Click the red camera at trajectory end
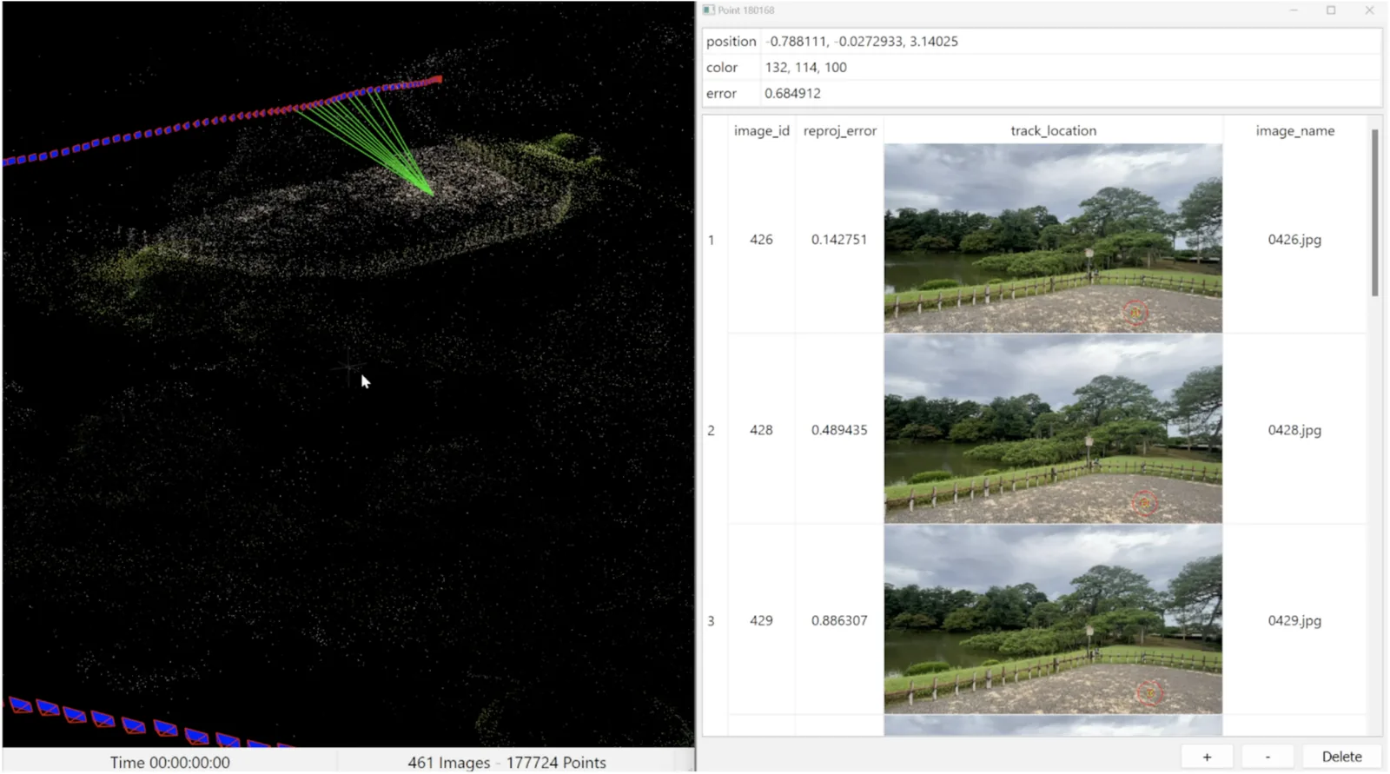 tap(437, 80)
